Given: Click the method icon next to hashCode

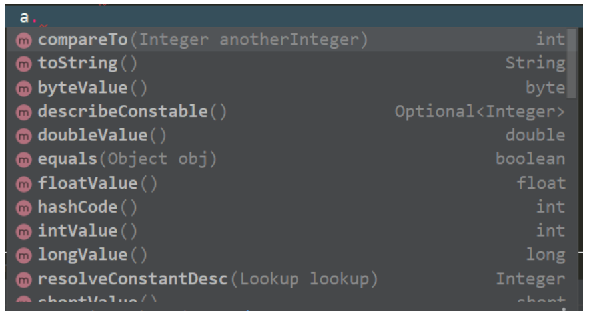Looking at the screenshot, I should pos(23,207).
